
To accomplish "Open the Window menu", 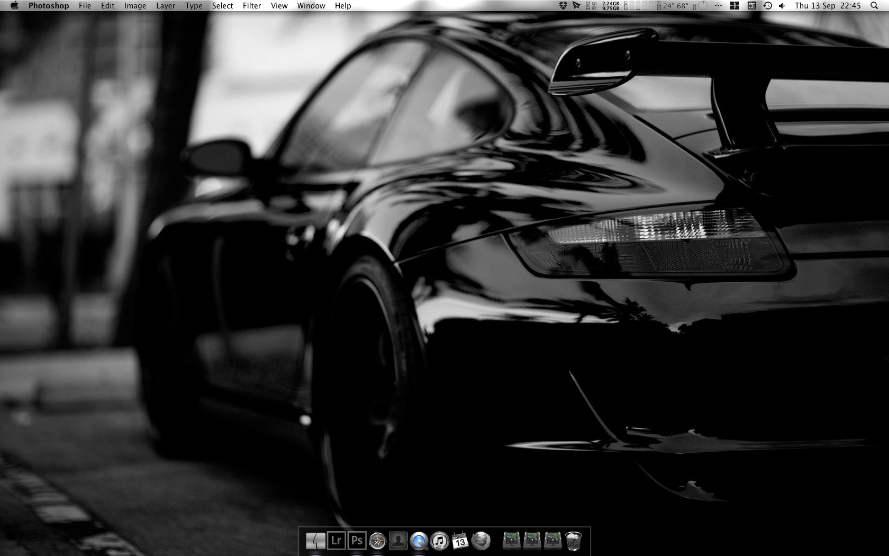I will pyautogui.click(x=311, y=6).
